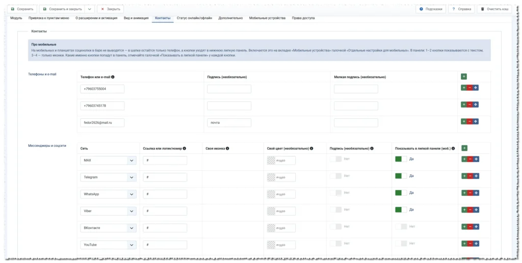The width and height of the screenshot is (522, 263).
Task: Open Вид и анимация tab
Action: (136, 18)
